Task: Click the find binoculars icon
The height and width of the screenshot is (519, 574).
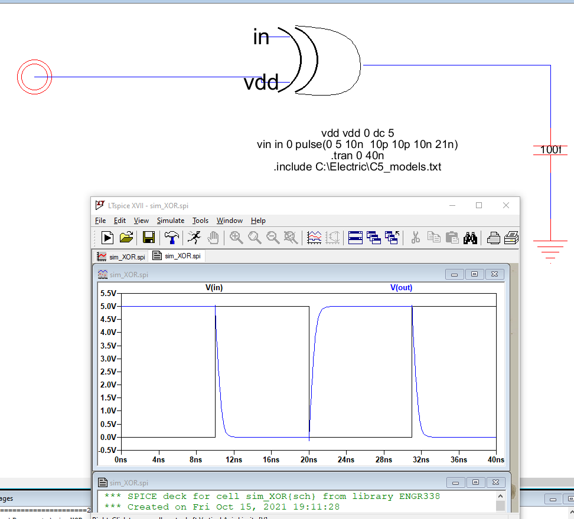Action: (x=470, y=238)
